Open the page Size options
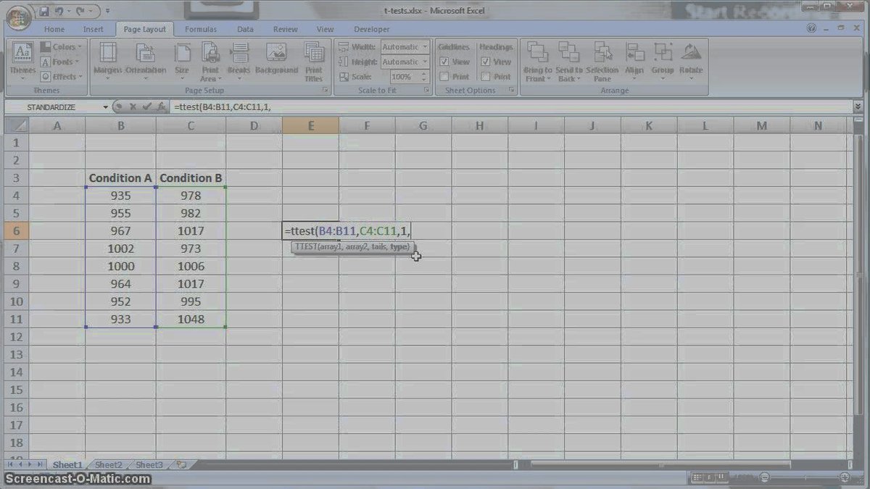 [x=182, y=61]
